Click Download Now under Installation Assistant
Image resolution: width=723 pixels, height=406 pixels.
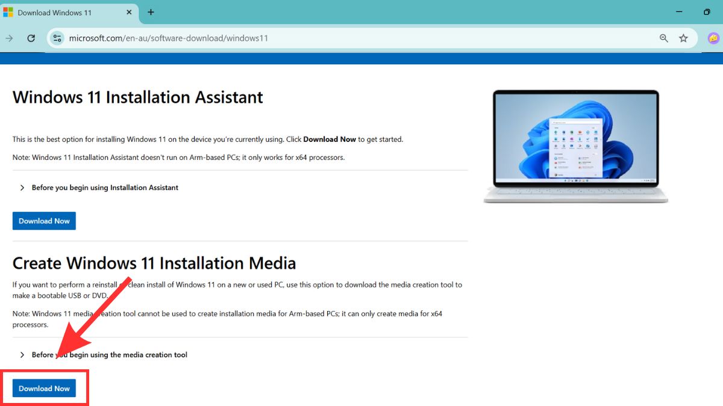click(43, 221)
